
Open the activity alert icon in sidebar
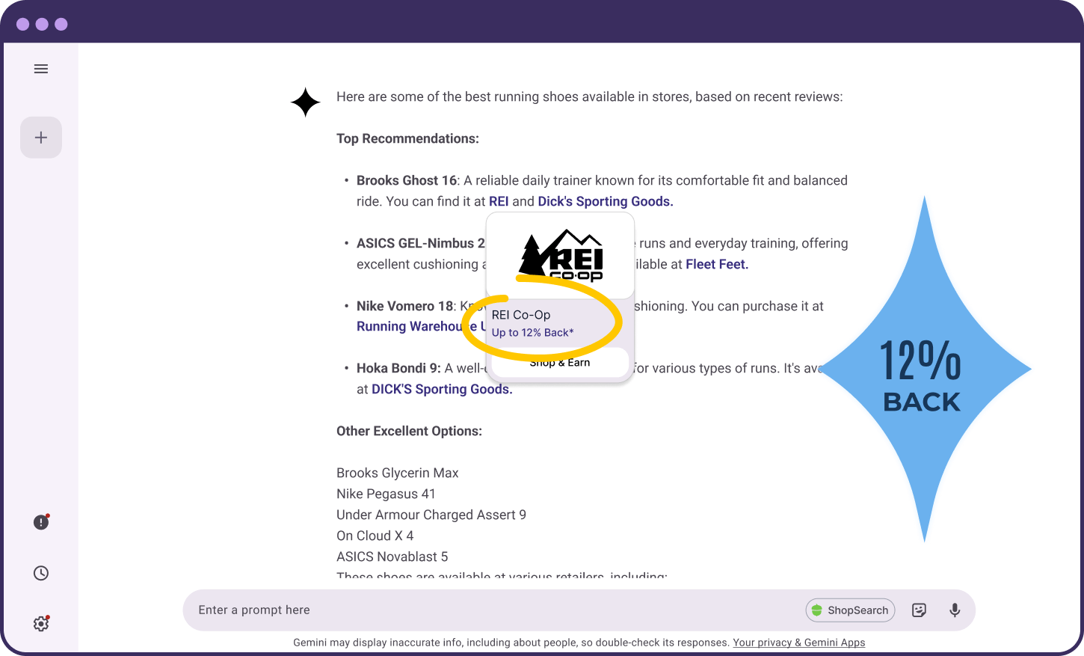[x=41, y=522]
